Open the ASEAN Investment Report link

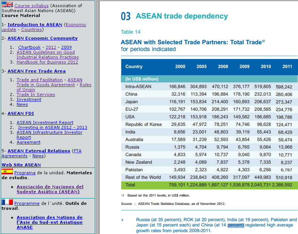45,122
